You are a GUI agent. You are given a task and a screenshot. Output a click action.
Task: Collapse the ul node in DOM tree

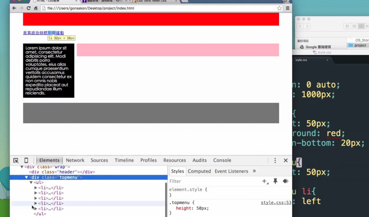[x=31, y=182]
